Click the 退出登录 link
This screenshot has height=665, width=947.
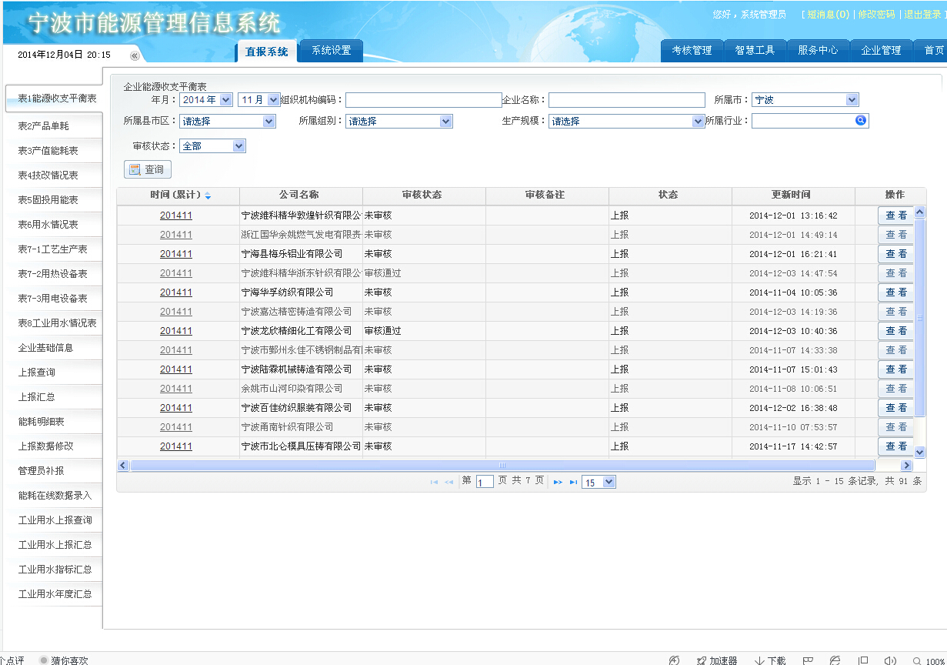[922, 15]
